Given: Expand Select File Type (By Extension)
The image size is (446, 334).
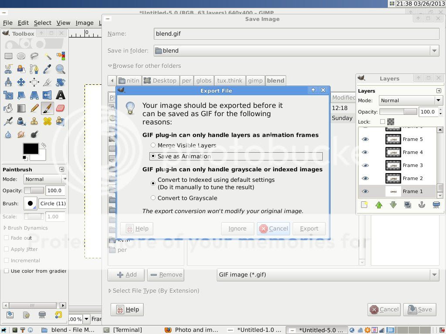Looking at the screenshot, I should [x=154, y=291].
